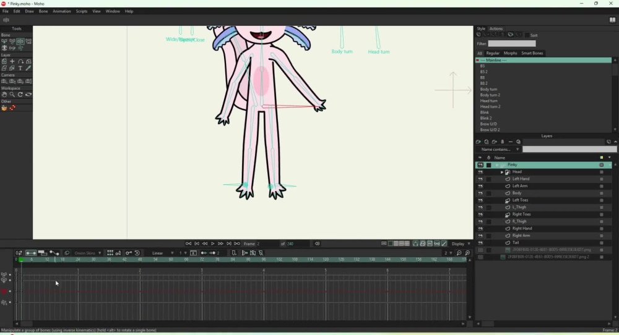Open the library book icon at top right

[612, 20]
